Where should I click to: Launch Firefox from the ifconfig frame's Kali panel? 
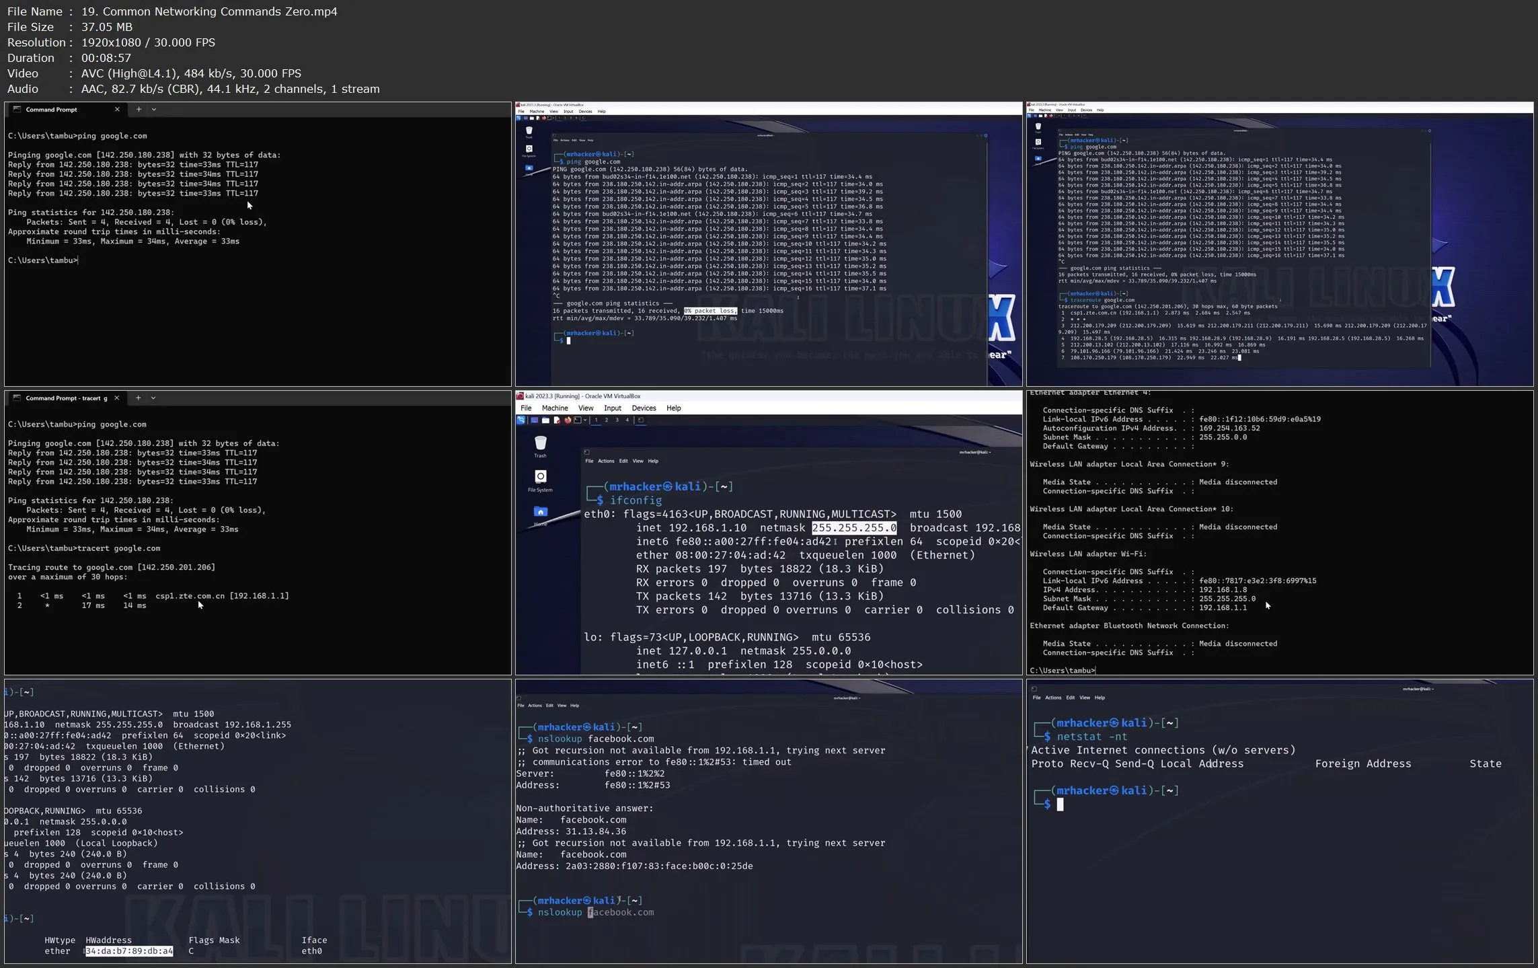[568, 420]
